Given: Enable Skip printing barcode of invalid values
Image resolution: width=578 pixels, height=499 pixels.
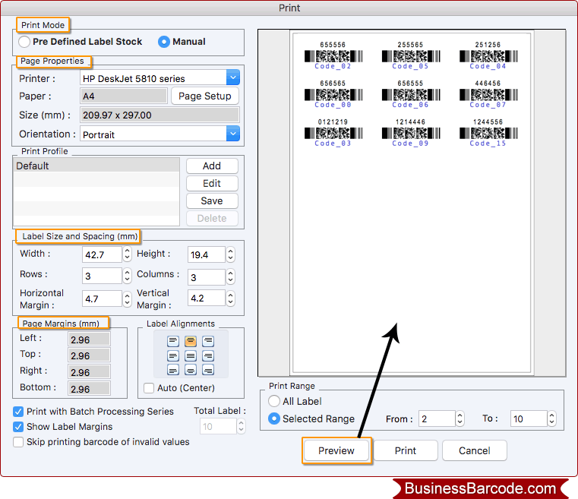Looking at the screenshot, I should pyautogui.click(x=18, y=442).
